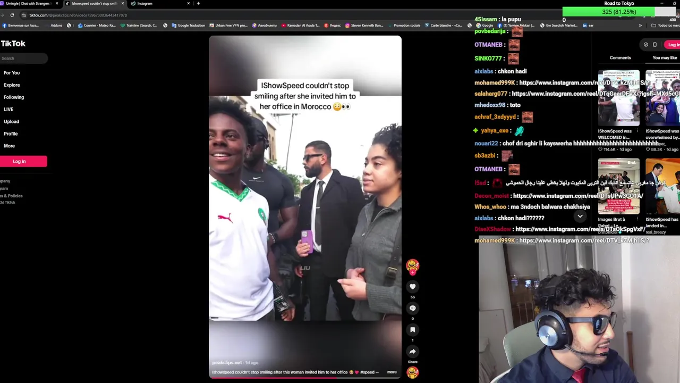The height and width of the screenshot is (383, 680).
Task: Click the browser address bar URL
Action: tap(78, 15)
